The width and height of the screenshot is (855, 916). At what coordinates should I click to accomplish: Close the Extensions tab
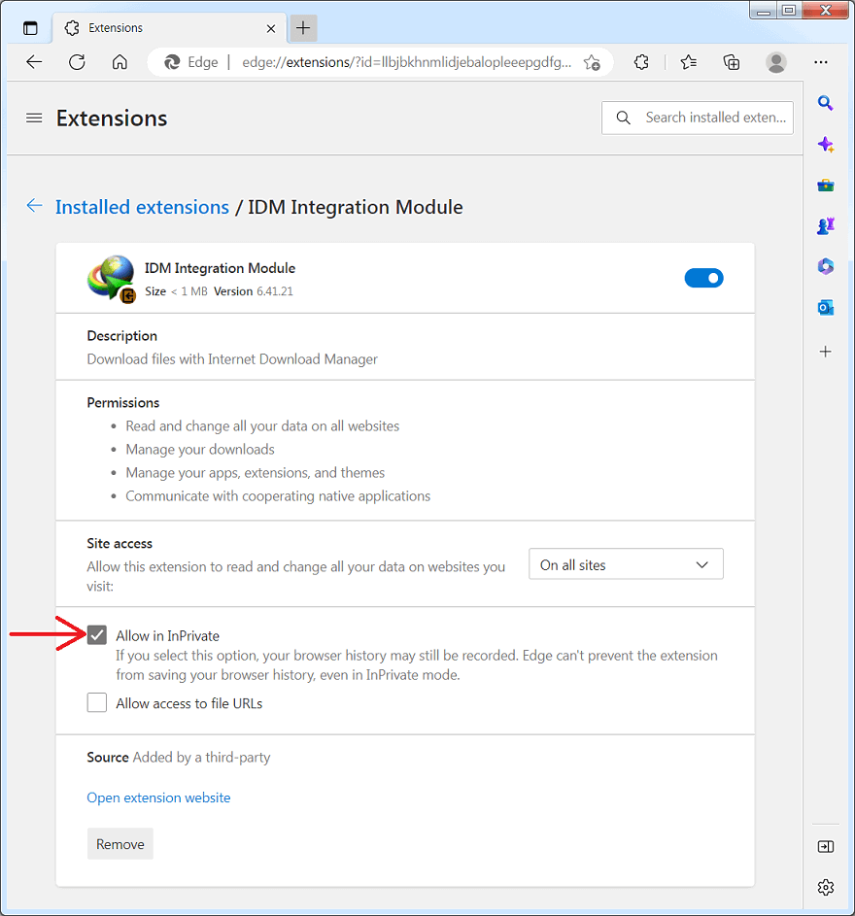point(270,28)
